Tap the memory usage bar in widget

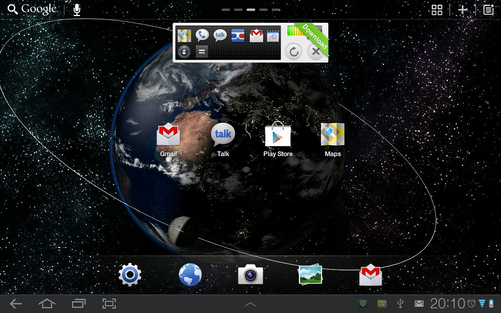(305, 31)
